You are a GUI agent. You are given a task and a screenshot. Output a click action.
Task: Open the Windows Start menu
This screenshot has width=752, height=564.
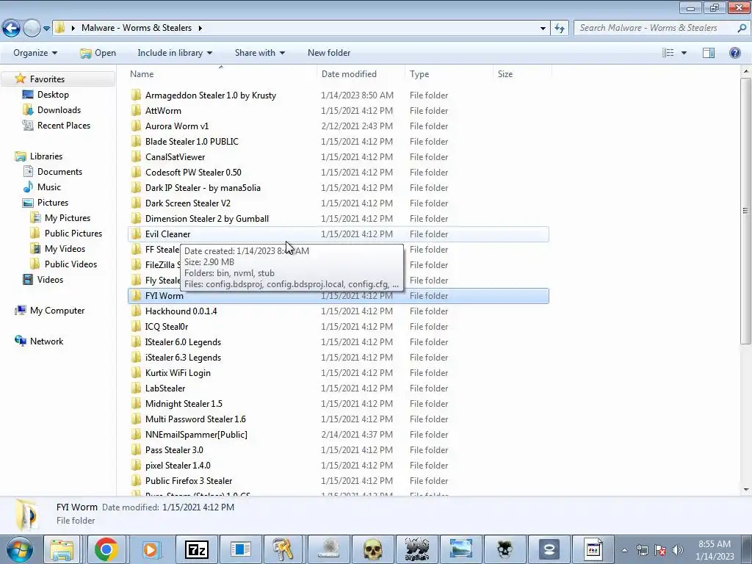(x=18, y=549)
